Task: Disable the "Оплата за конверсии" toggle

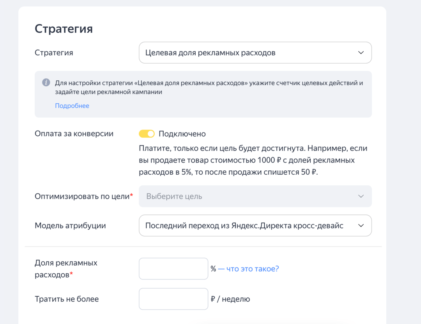Action: tap(147, 133)
